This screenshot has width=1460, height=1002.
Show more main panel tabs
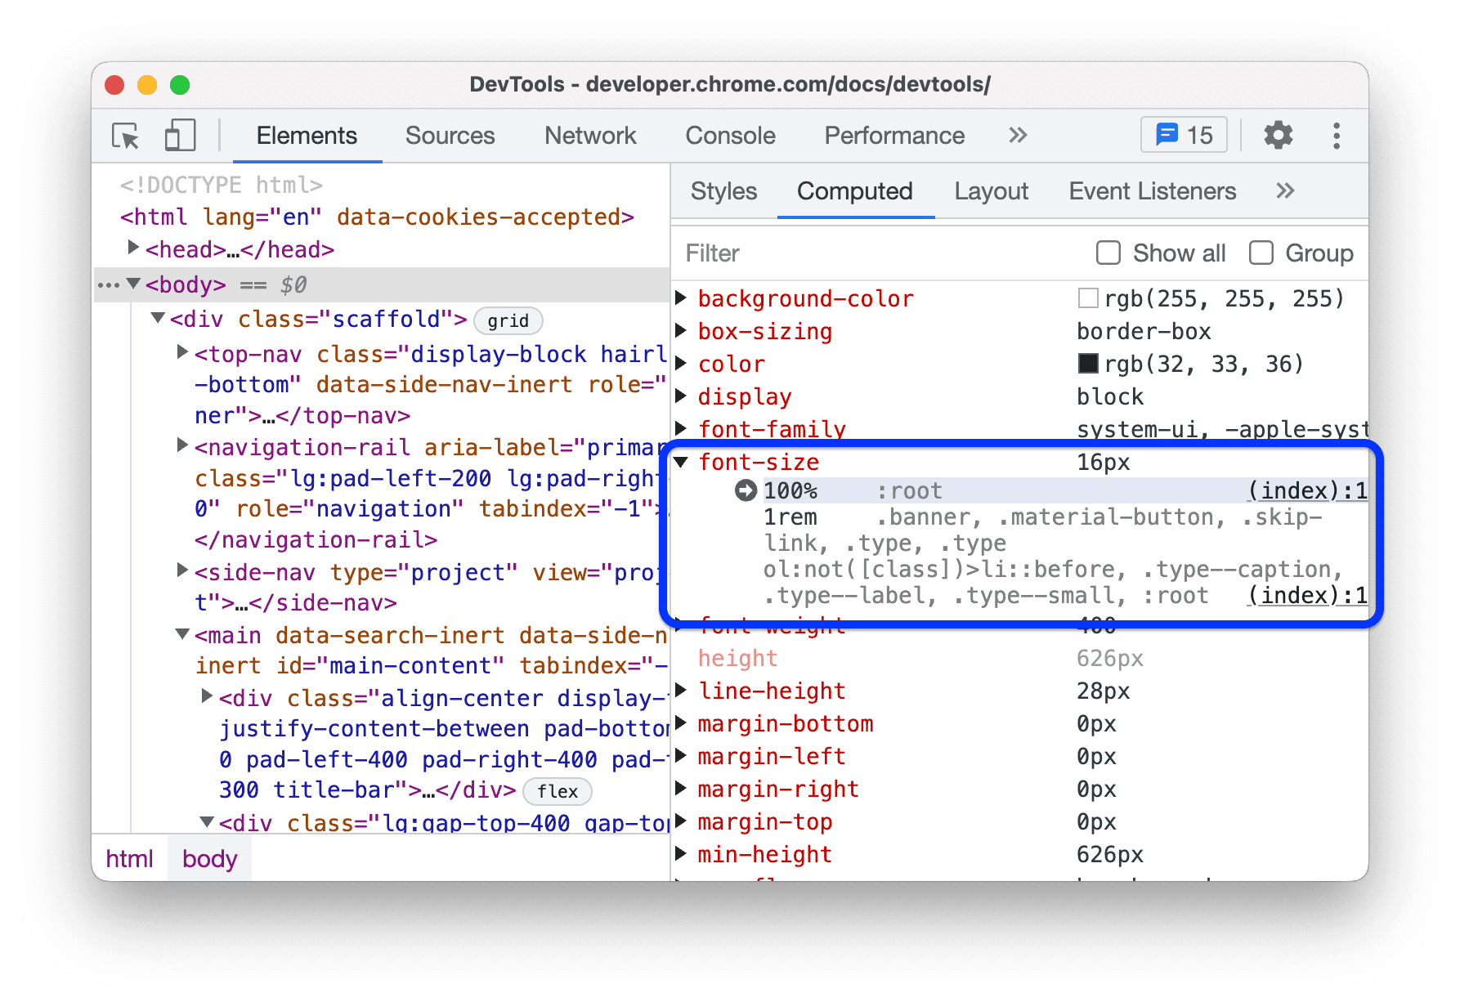(1017, 136)
